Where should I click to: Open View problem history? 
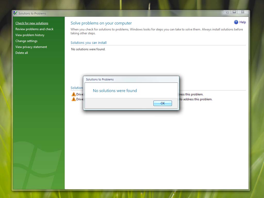(30, 35)
